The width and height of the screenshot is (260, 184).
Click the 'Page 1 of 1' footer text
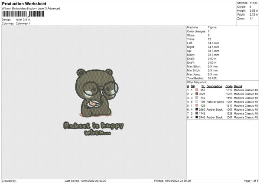(251, 181)
